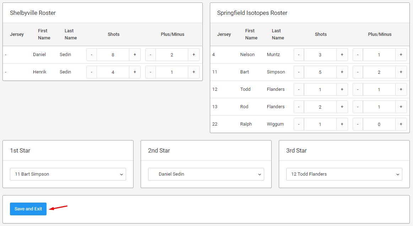Decrease shots for Rod Flanders
Screen dimensions: 413x226
click(x=299, y=107)
